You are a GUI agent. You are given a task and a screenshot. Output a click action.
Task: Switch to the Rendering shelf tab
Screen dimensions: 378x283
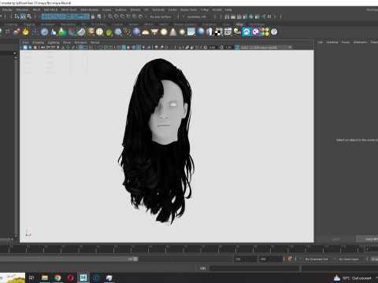pos(69,24)
